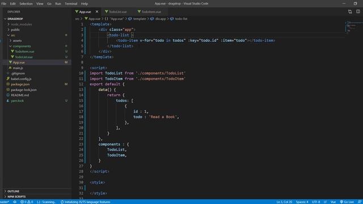Click the Vue icon on the TodoItem.vue tab
Image resolution: width=363 pixels, height=204 pixels.
tap(139, 11)
